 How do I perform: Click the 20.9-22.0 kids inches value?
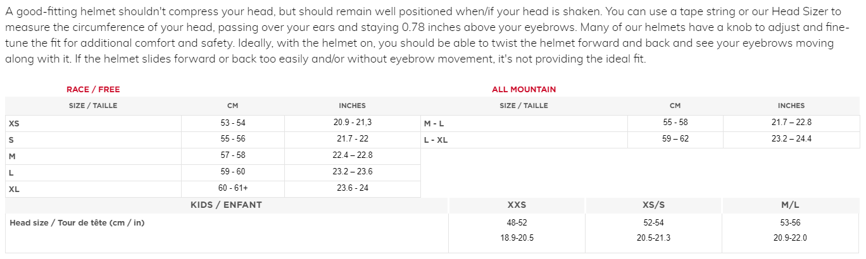pyautogui.click(x=790, y=238)
